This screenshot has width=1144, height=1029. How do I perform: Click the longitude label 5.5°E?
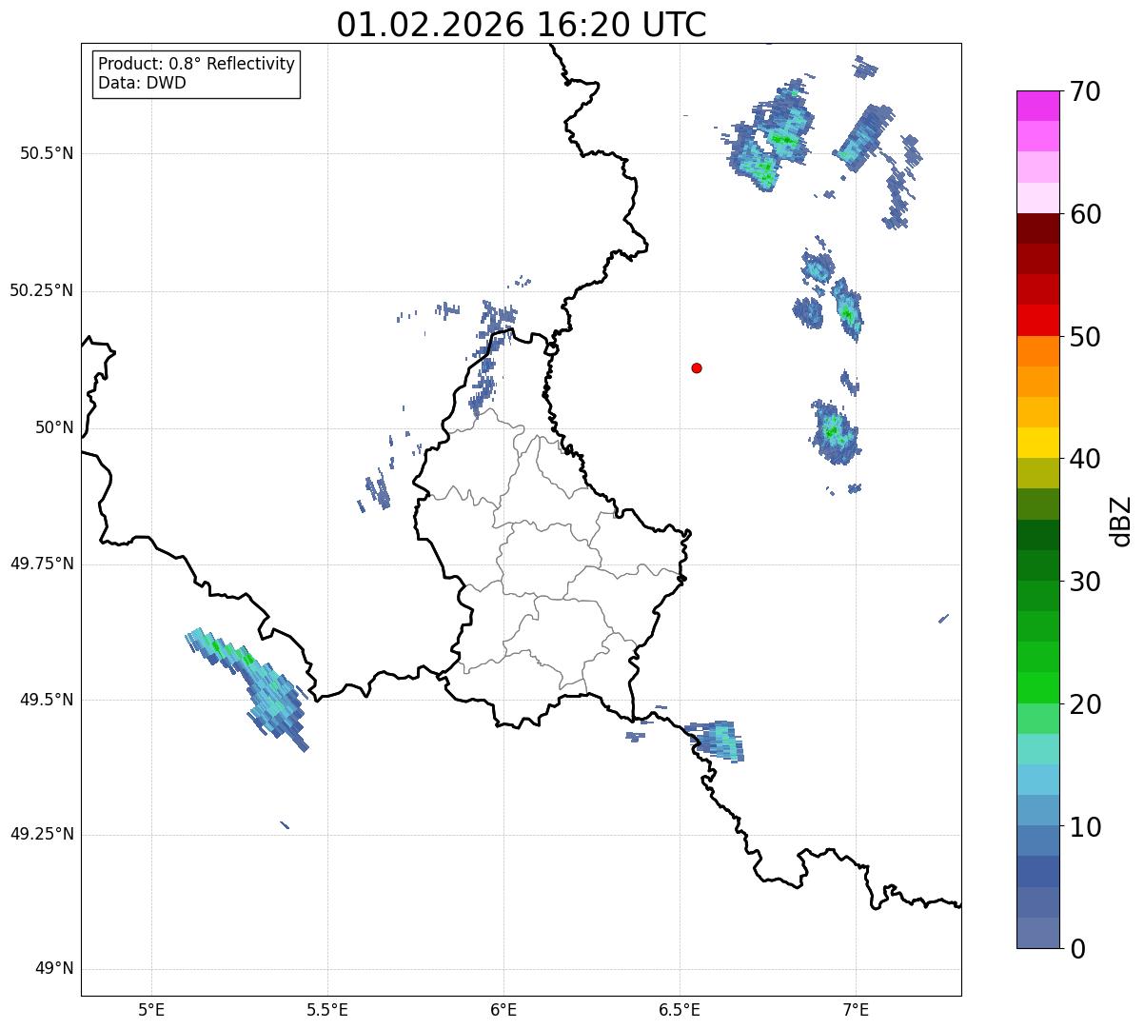click(327, 1009)
